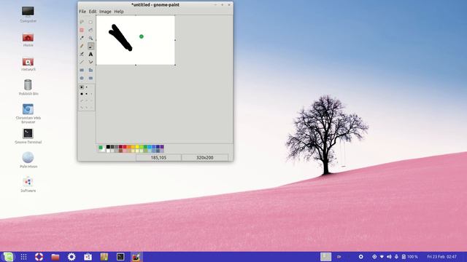
Task: Open the red file manager taskbar icon
Action: (x=55, y=257)
